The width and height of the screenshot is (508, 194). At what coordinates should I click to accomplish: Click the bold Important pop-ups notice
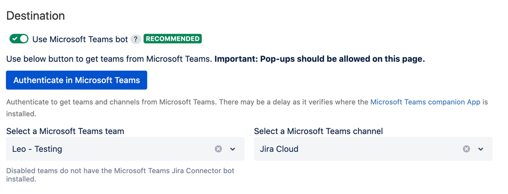pyautogui.click(x=320, y=59)
